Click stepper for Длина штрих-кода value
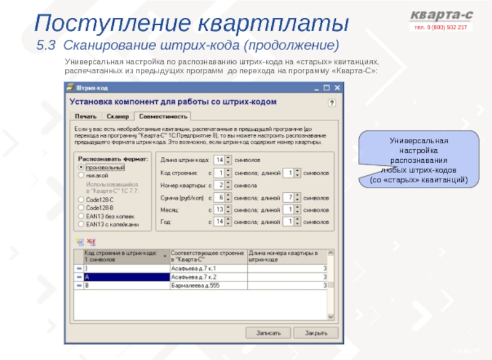 tap(228, 160)
